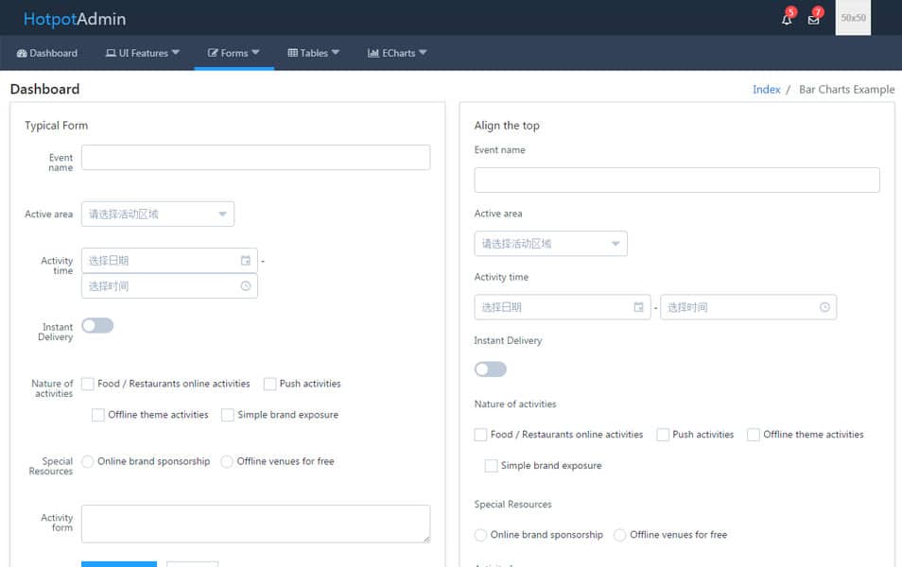
Task: Click date picker field in Align the top form
Action: pyautogui.click(x=562, y=307)
